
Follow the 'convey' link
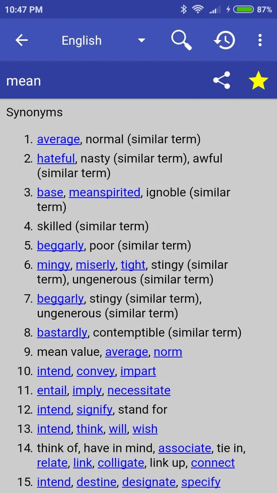[95, 371]
